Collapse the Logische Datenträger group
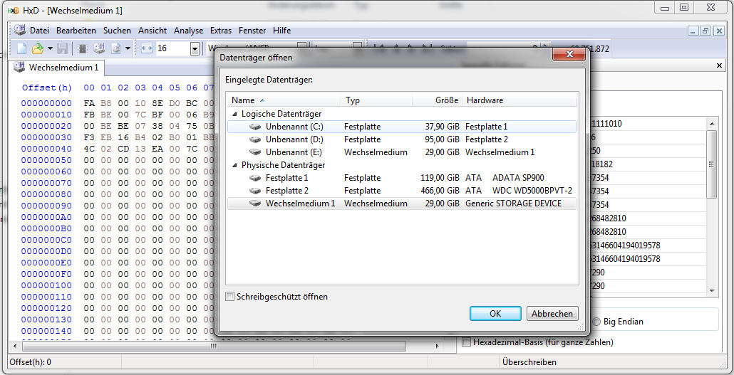The height and width of the screenshot is (375, 734). [x=234, y=114]
